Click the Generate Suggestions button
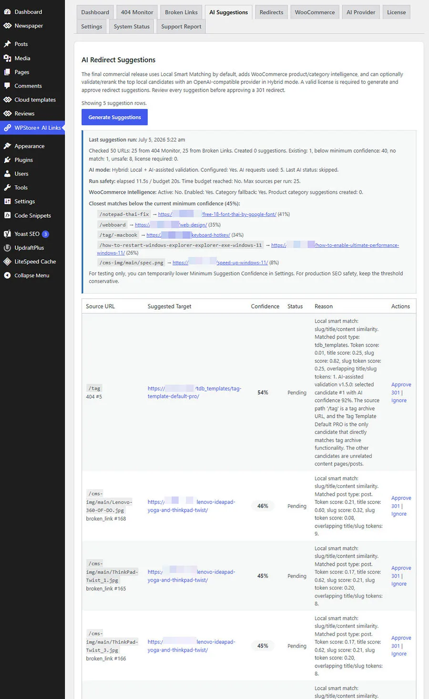429x699 pixels. [x=114, y=117]
